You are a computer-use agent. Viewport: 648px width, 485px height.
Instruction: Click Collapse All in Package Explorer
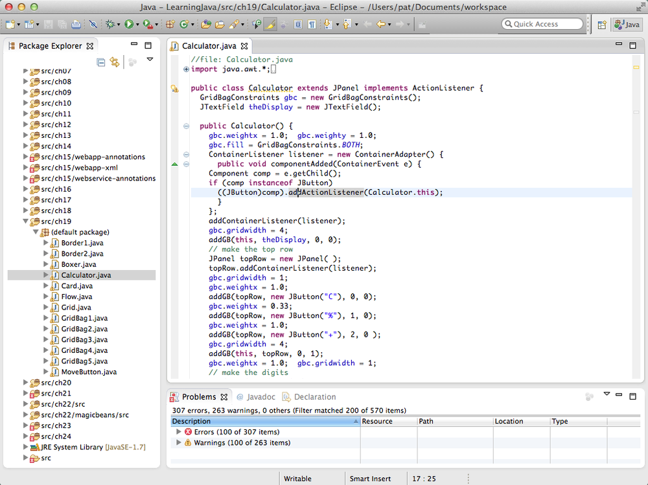(x=101, y=62)
